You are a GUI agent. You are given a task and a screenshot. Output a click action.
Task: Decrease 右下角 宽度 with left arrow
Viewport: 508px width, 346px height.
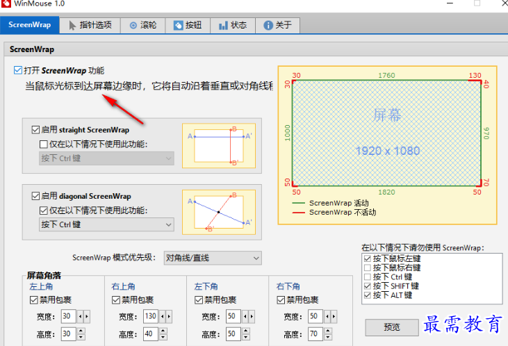click(327, 317)
